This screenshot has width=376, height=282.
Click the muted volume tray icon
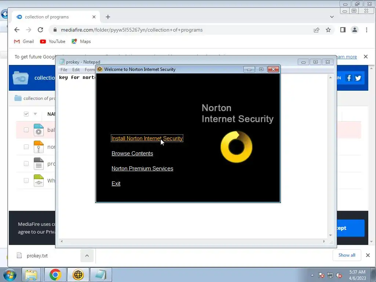339,275
